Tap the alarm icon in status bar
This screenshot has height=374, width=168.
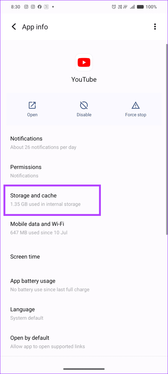coord(114,7)
